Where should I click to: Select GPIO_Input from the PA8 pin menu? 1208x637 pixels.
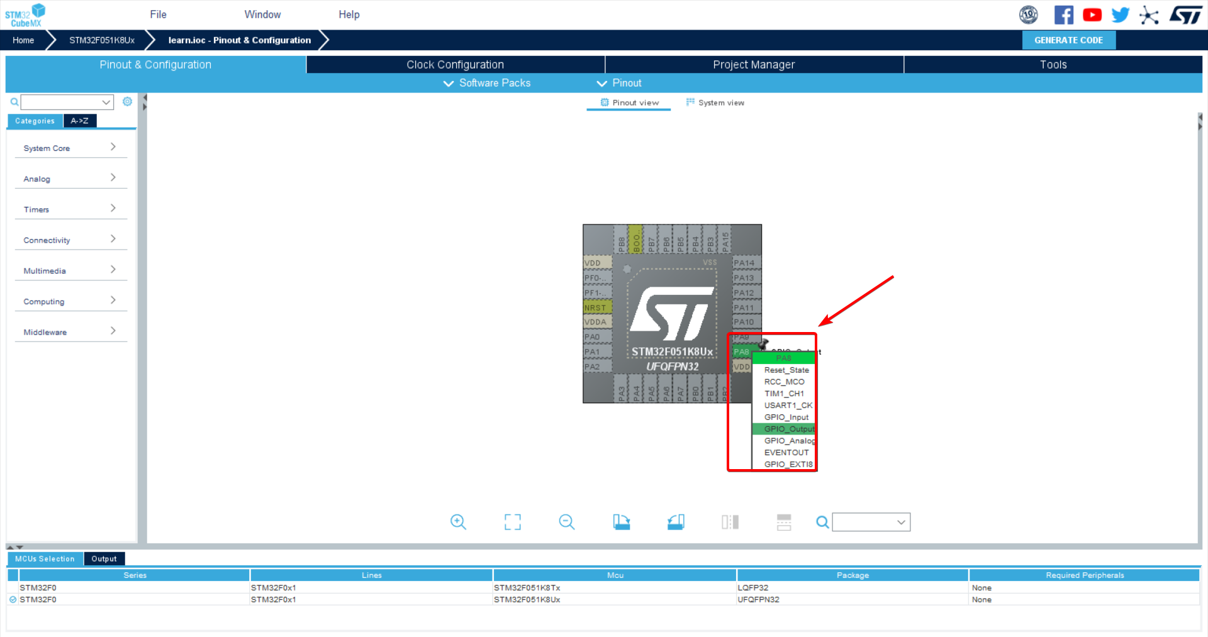pyautogui.click(x=786, y=417)
